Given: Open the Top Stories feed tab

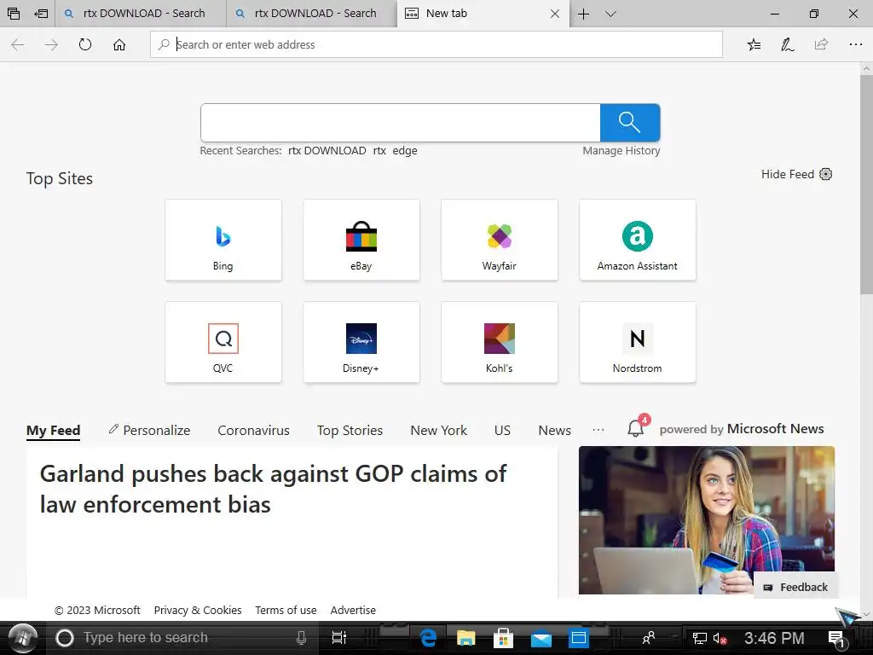Looking at the screenshot, I should click(350, 431).
